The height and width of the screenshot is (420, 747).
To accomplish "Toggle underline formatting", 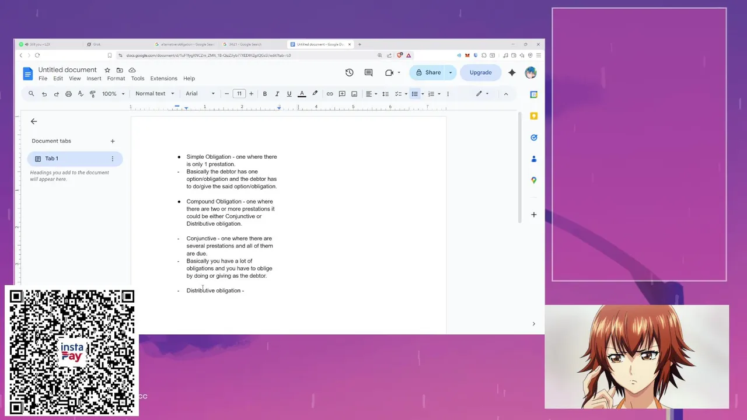I will [289, 94].
